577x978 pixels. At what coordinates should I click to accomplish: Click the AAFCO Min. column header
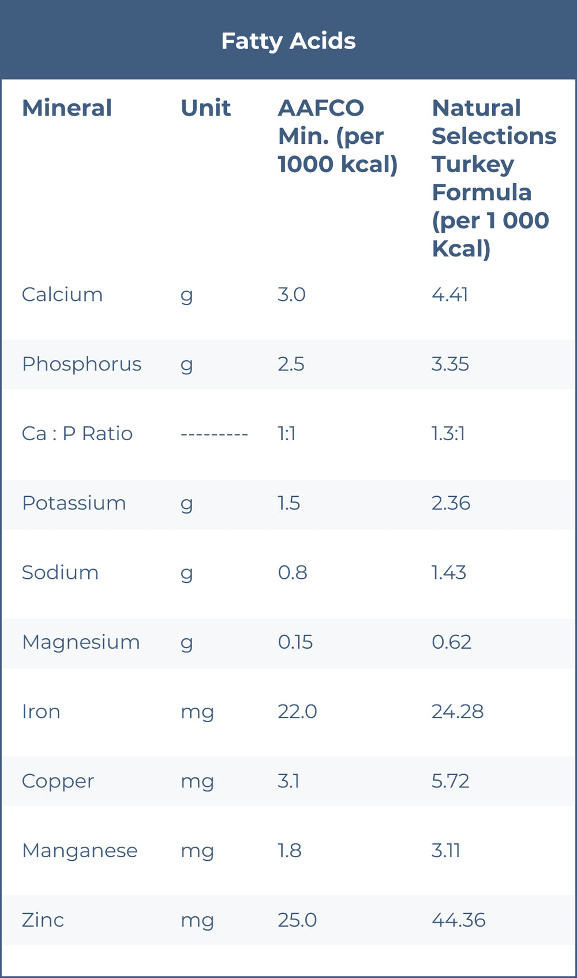click(338, 136)
